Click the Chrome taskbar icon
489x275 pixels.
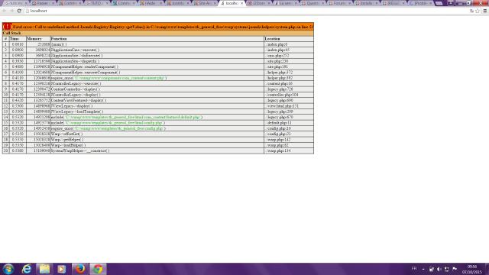(98, 269)
